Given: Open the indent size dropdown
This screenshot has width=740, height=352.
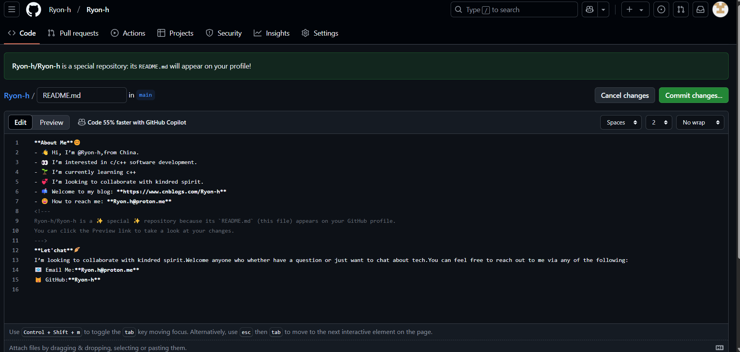Looking at the screenshot, I should [x=659, y=123].
